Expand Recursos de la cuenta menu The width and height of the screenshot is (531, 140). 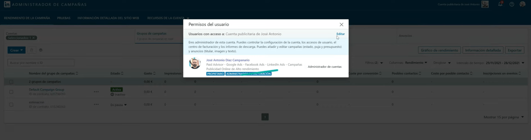point(168,18)
